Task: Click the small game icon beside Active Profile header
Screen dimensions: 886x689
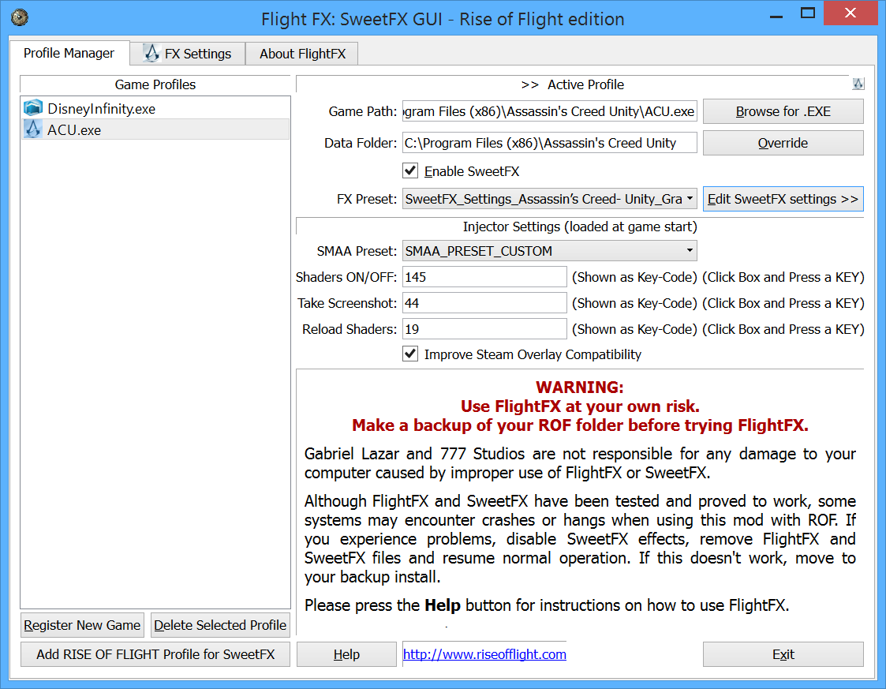Action: pyautogui.click(x=858, y=84)
